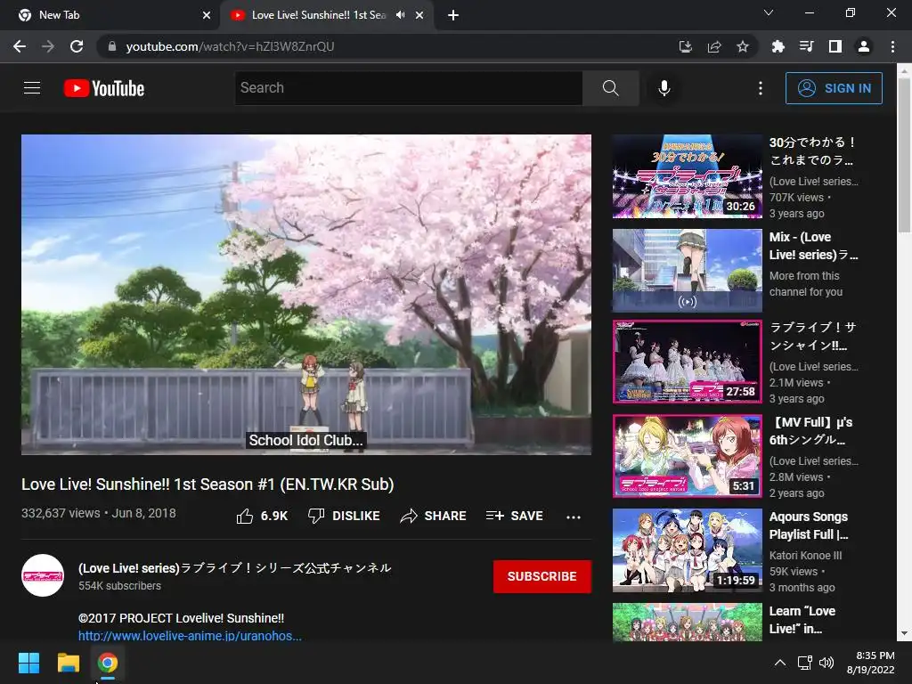Subscribe to the Love Live! channel

coord(542,576)
